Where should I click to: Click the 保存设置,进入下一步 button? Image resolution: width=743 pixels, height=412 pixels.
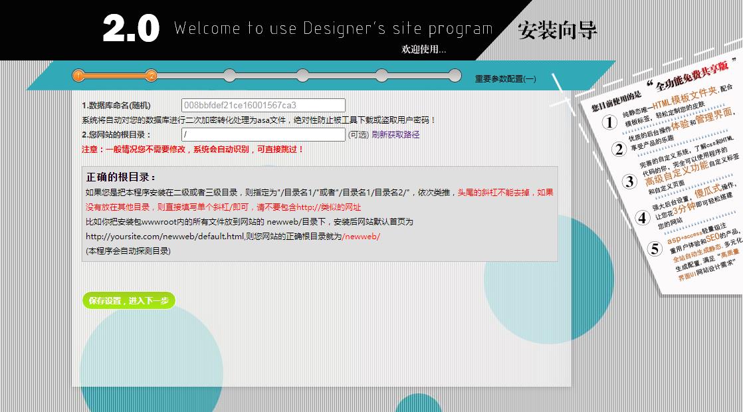click(129, 301)
